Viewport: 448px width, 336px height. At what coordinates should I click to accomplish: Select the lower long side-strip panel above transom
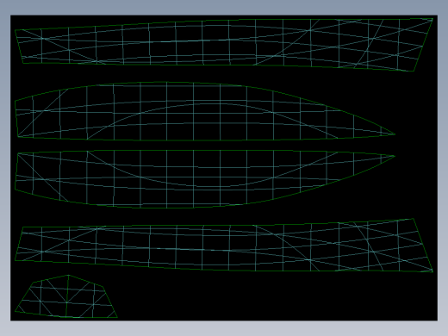click(x=224, y=245)
